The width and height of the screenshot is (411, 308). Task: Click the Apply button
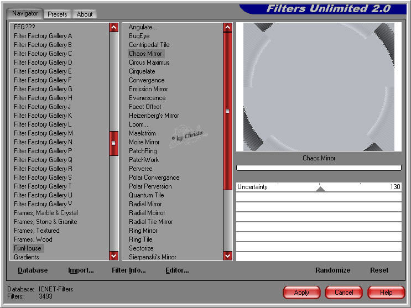[301, 293]
